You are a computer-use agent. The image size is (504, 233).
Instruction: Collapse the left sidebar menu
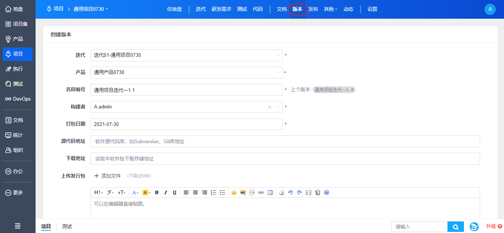coord(18,226)
